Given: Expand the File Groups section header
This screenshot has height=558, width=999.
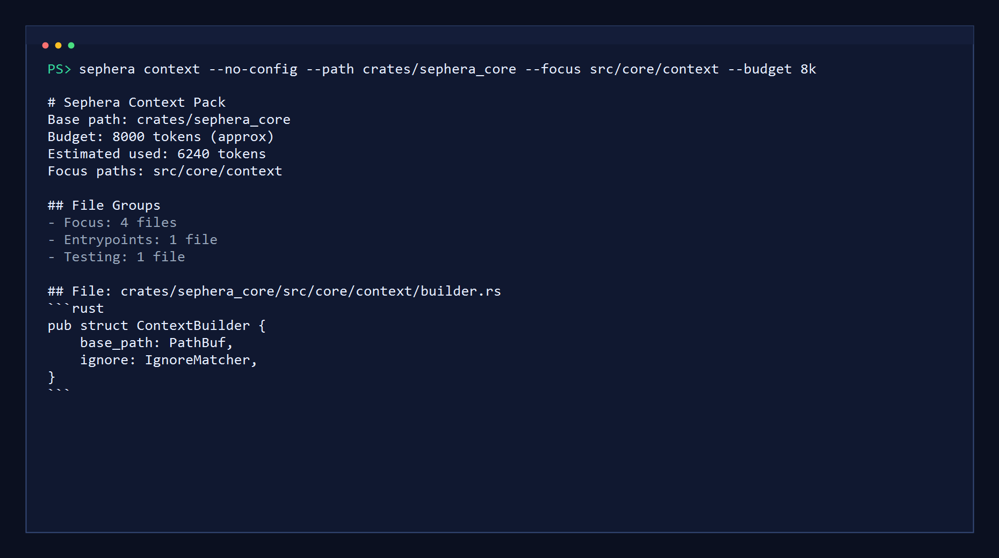Looking at the screenshot, I should (x=104, y=205).
